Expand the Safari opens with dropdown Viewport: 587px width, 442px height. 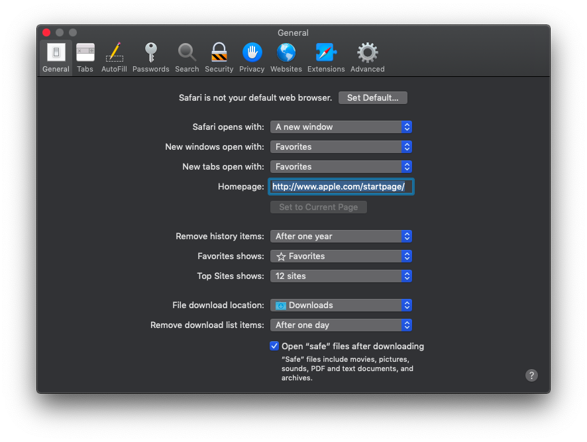[341, 127]
